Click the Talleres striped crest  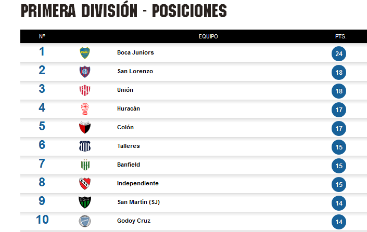click(x=85, y=146)
